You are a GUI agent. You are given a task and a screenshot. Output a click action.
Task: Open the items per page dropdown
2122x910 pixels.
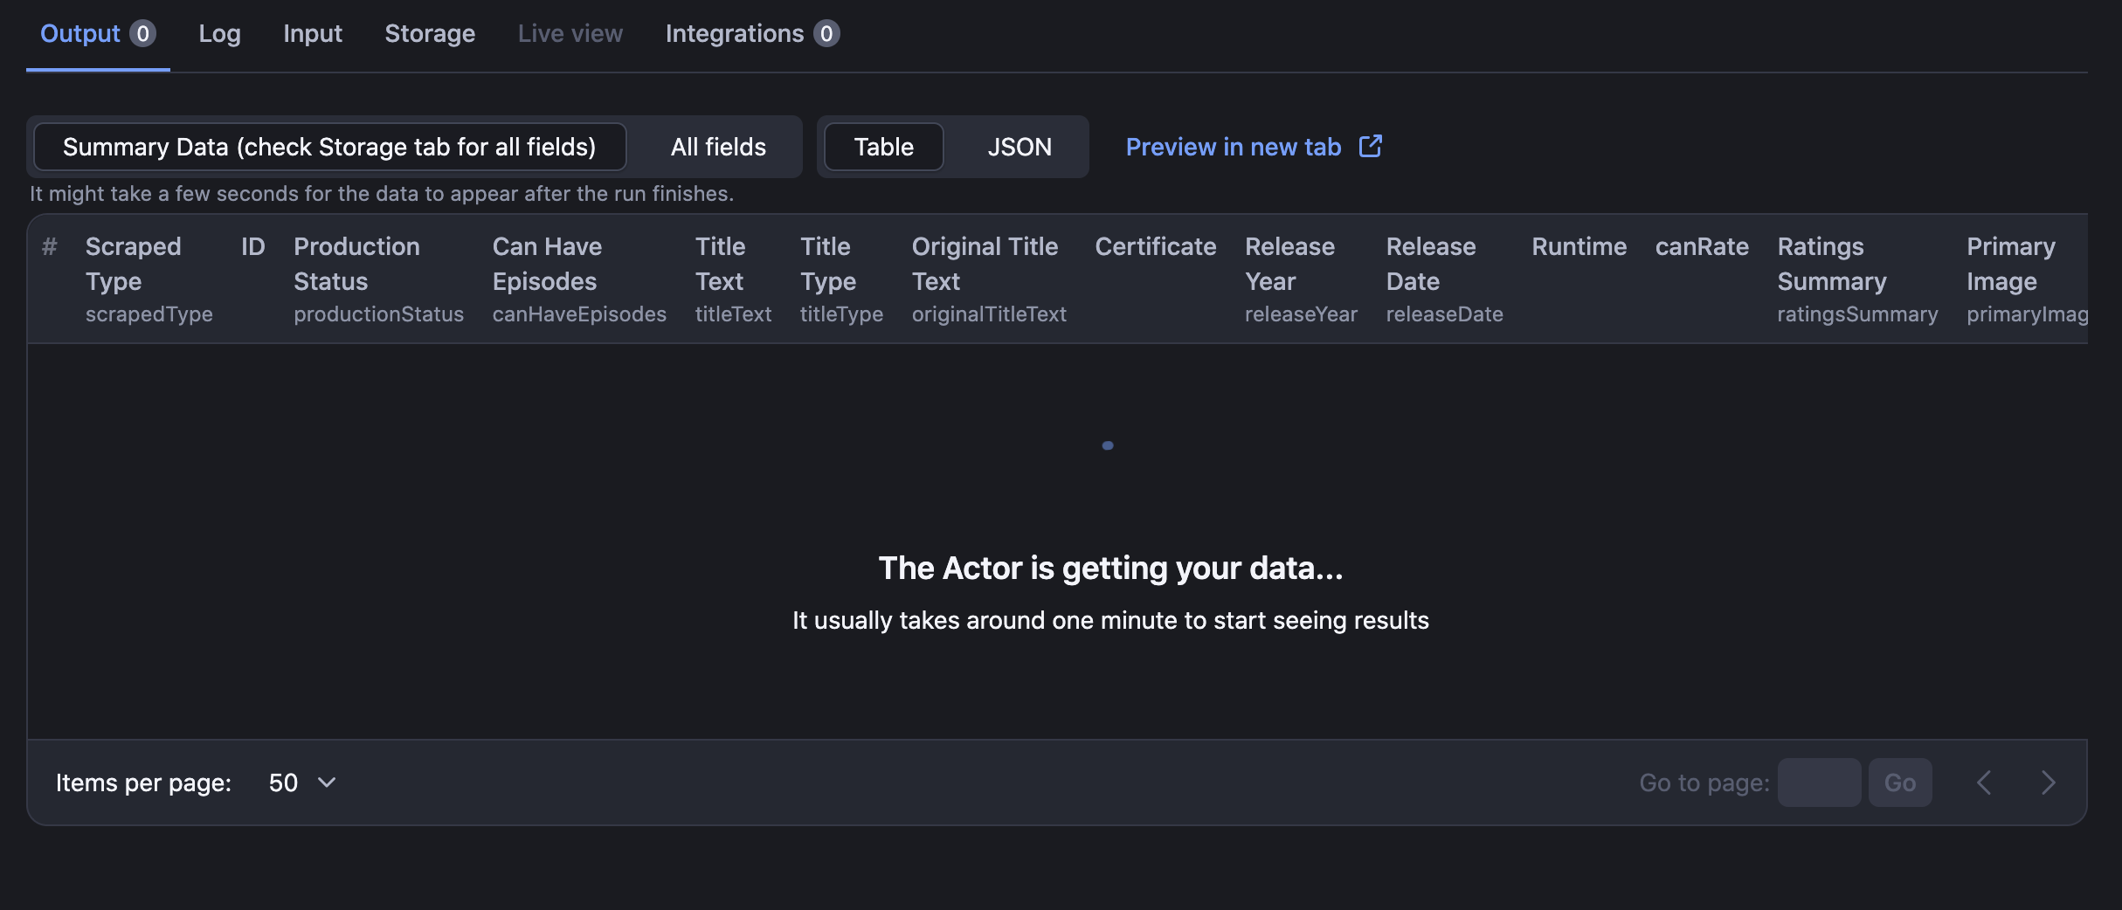point(301,782)
